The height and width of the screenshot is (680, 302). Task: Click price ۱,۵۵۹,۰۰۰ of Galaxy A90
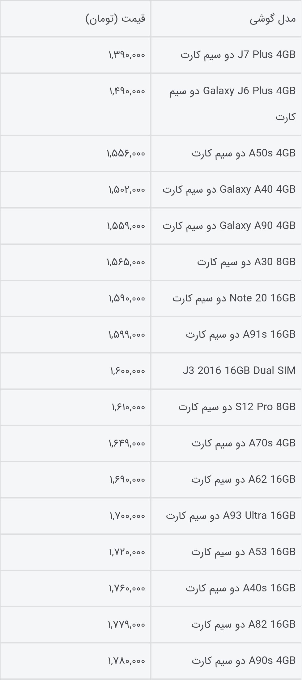click(x=126, y=226)
